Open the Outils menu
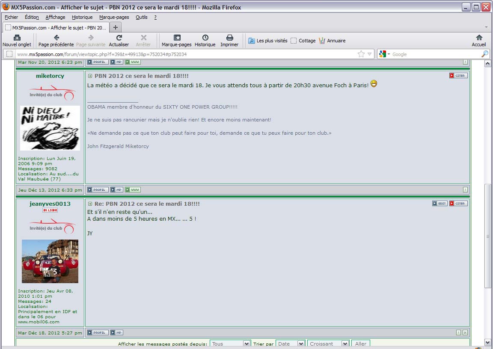Viewport: 493px width, 349px height. pyautogui.click(x=141, y=17)
